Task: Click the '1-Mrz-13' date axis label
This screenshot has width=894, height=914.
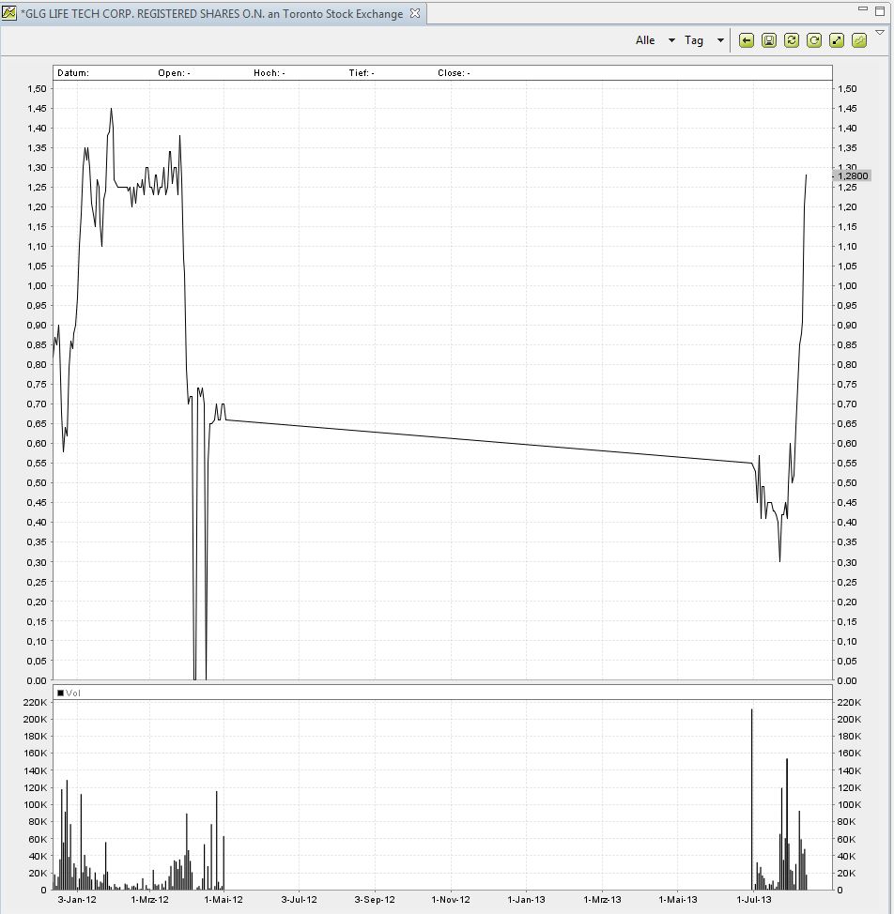Action: coord(602,899)
